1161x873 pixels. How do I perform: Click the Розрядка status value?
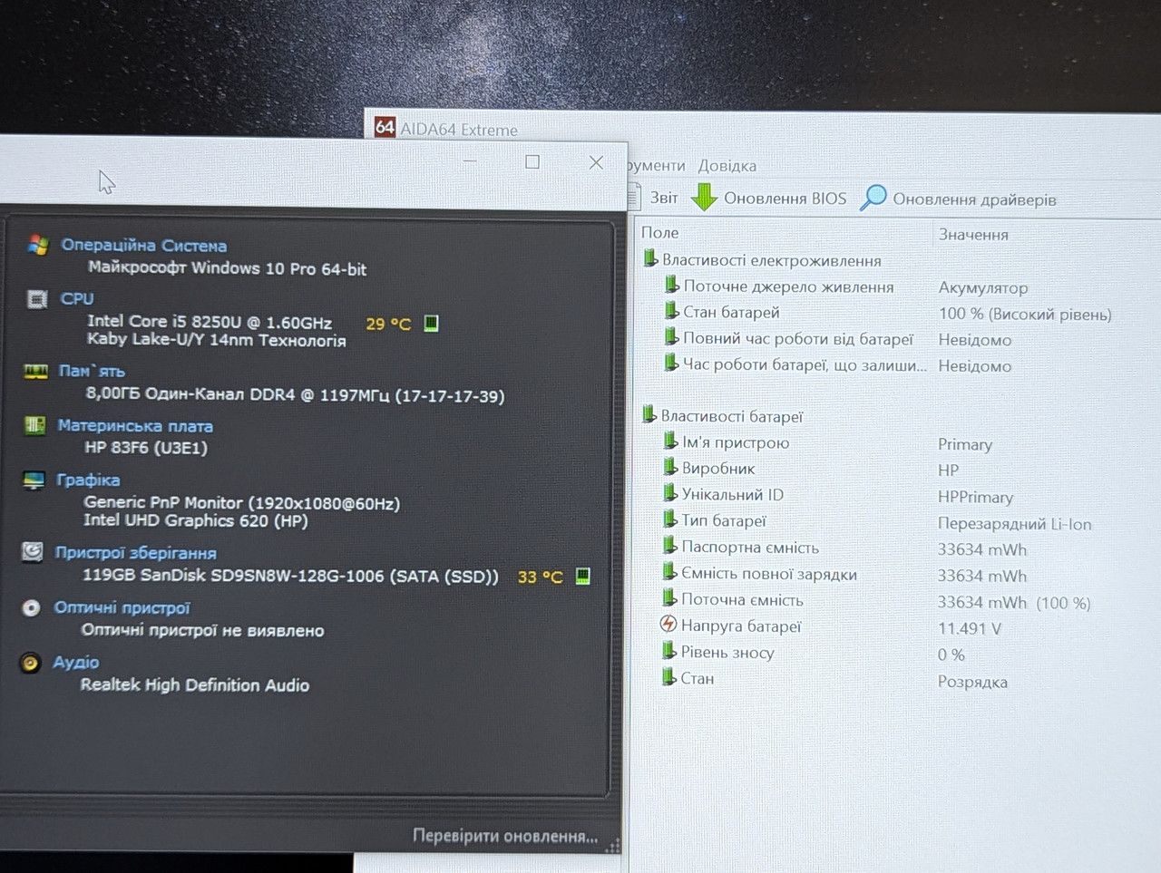[972, 682]
